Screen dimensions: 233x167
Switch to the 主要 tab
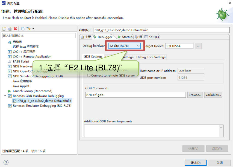(x=86, y=37)
